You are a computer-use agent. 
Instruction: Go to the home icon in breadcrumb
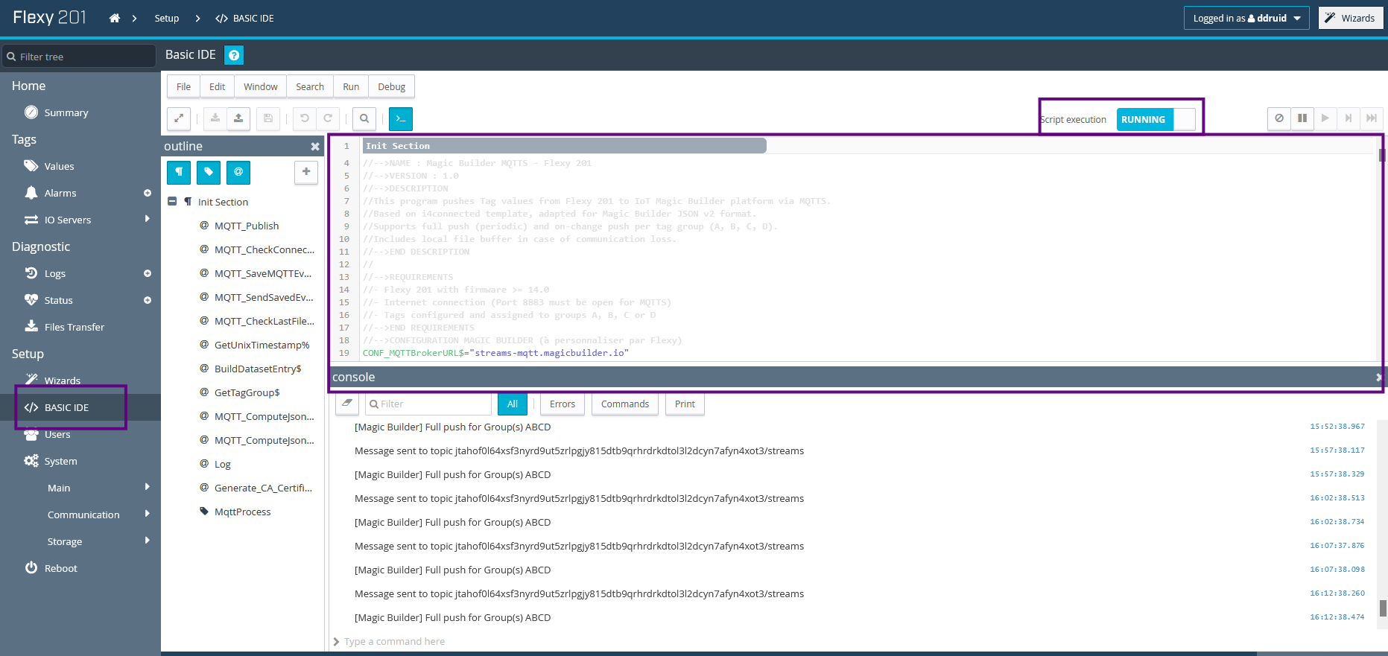[x=114, y=18]
